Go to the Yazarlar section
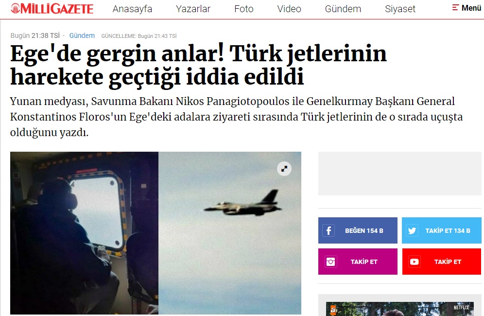This screenshot has width=484, height=316. (193, 9)
